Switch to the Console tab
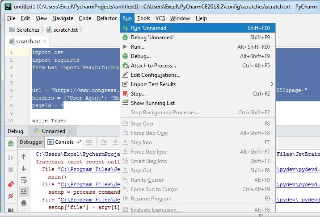Image resolution: width=320 pixels, height=217 pixels. click(64, 142)
